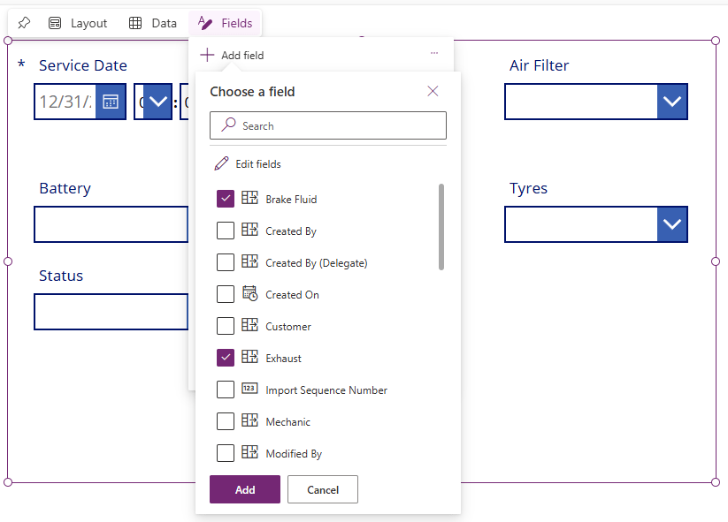
Task: Click the pencil Edit fields icon
Action: [221, 163]
